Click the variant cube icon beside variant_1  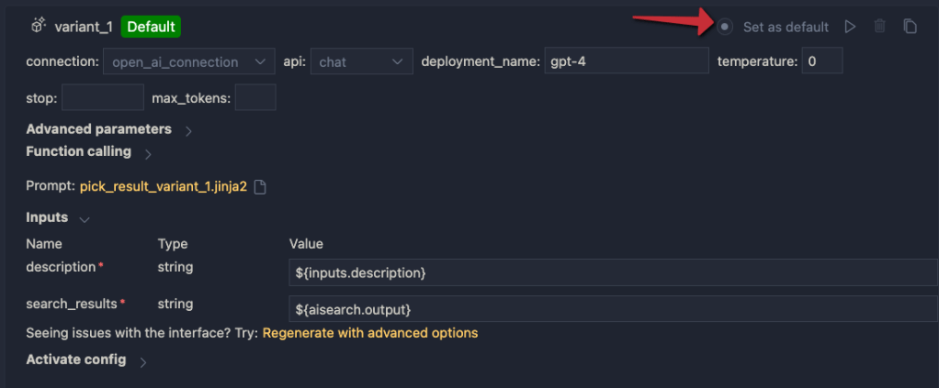point(39,27)
